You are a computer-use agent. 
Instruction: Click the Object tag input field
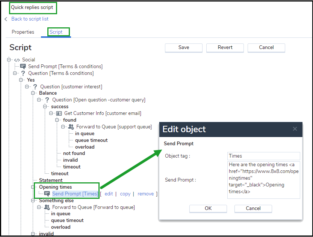263,156
